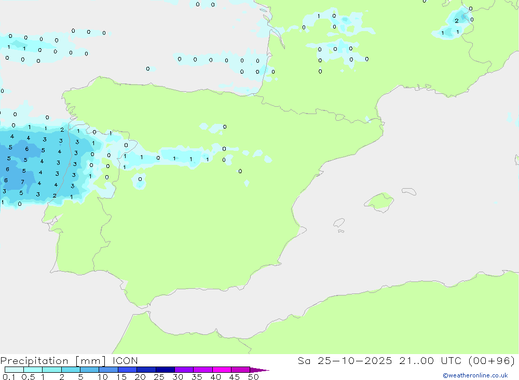519x380 pixels.
Task: Click the 0.5–1 mm legend color swatch
Action: 33,370
